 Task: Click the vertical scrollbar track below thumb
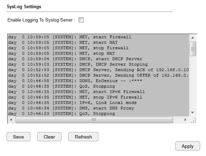click(x=193, y=83)
